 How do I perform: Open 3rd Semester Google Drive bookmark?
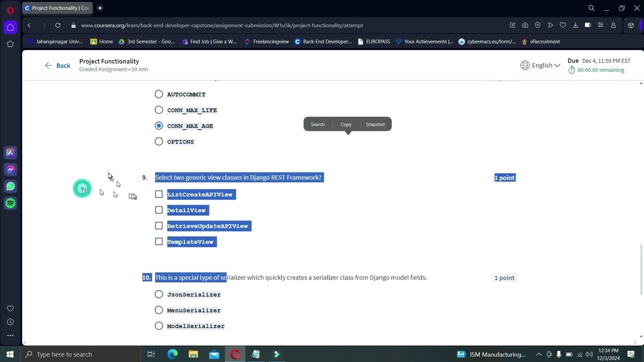(146, 42)
